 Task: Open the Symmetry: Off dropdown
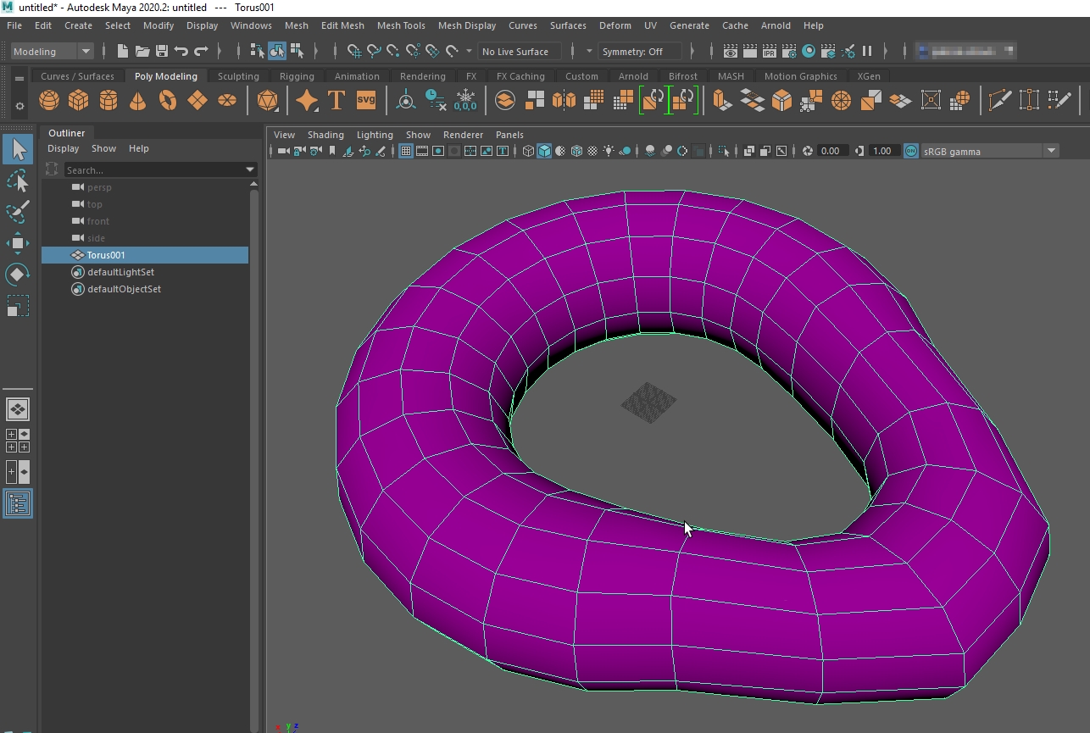(642, 52)
